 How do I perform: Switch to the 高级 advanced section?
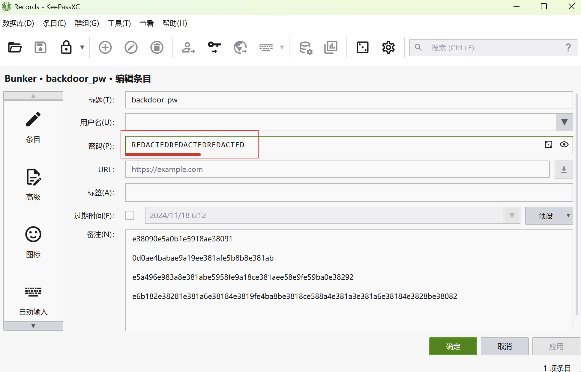click(x=33, y=184)
